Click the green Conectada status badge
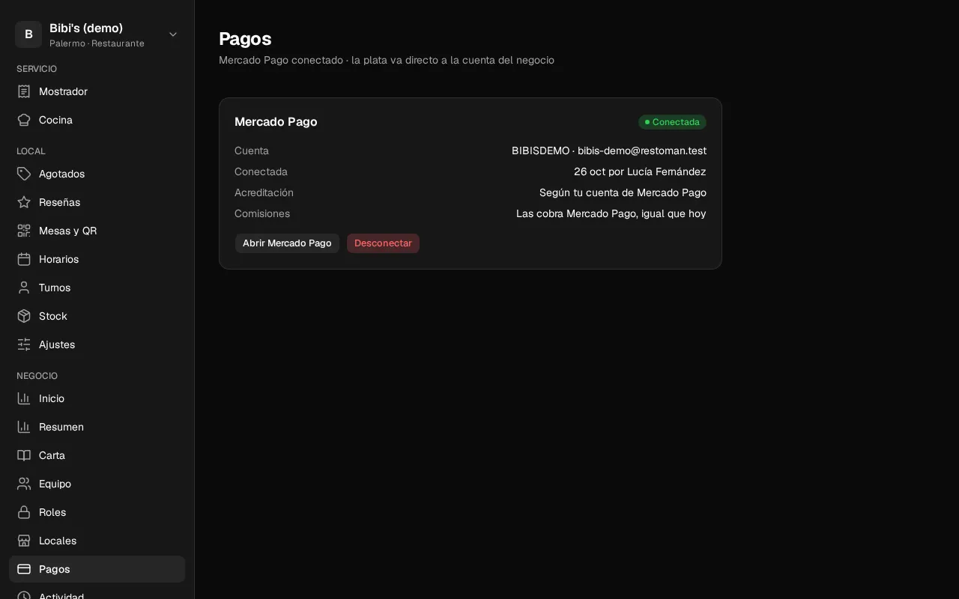959x599 pixels. (672, 122)
